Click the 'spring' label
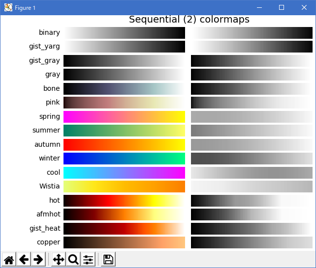Image resolution: width=316 pixels, height=268 pixels. 50,117
